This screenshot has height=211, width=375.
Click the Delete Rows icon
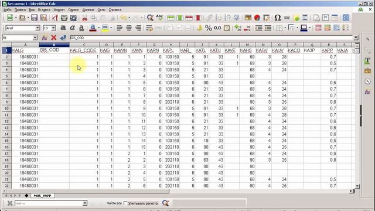tap(189, 18)
